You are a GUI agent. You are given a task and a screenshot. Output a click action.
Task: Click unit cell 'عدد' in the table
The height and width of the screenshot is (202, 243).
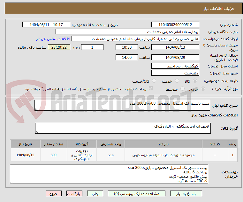(111, 155)
